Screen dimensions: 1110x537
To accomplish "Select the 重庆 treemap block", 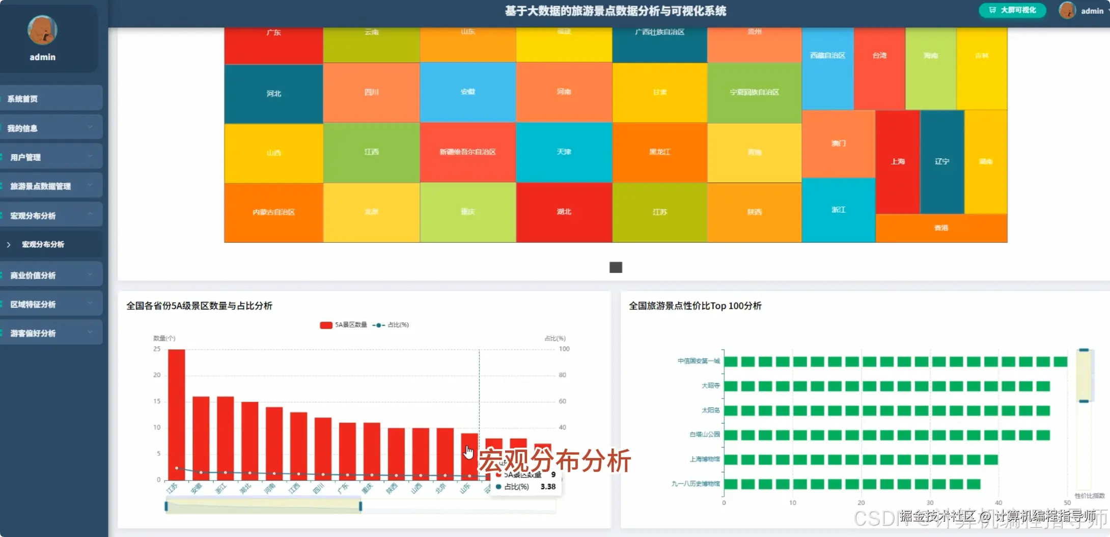I will [x=467, y=212].
